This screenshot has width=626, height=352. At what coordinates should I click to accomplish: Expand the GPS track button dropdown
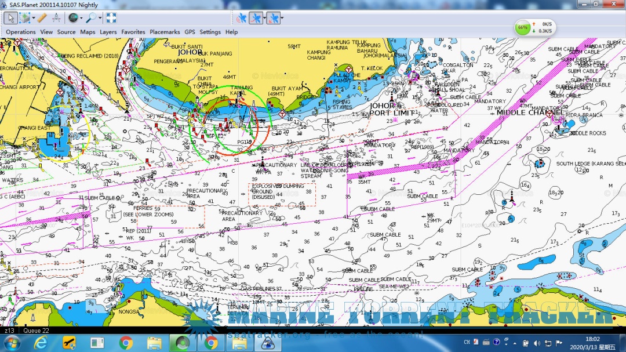coord(264,18)
